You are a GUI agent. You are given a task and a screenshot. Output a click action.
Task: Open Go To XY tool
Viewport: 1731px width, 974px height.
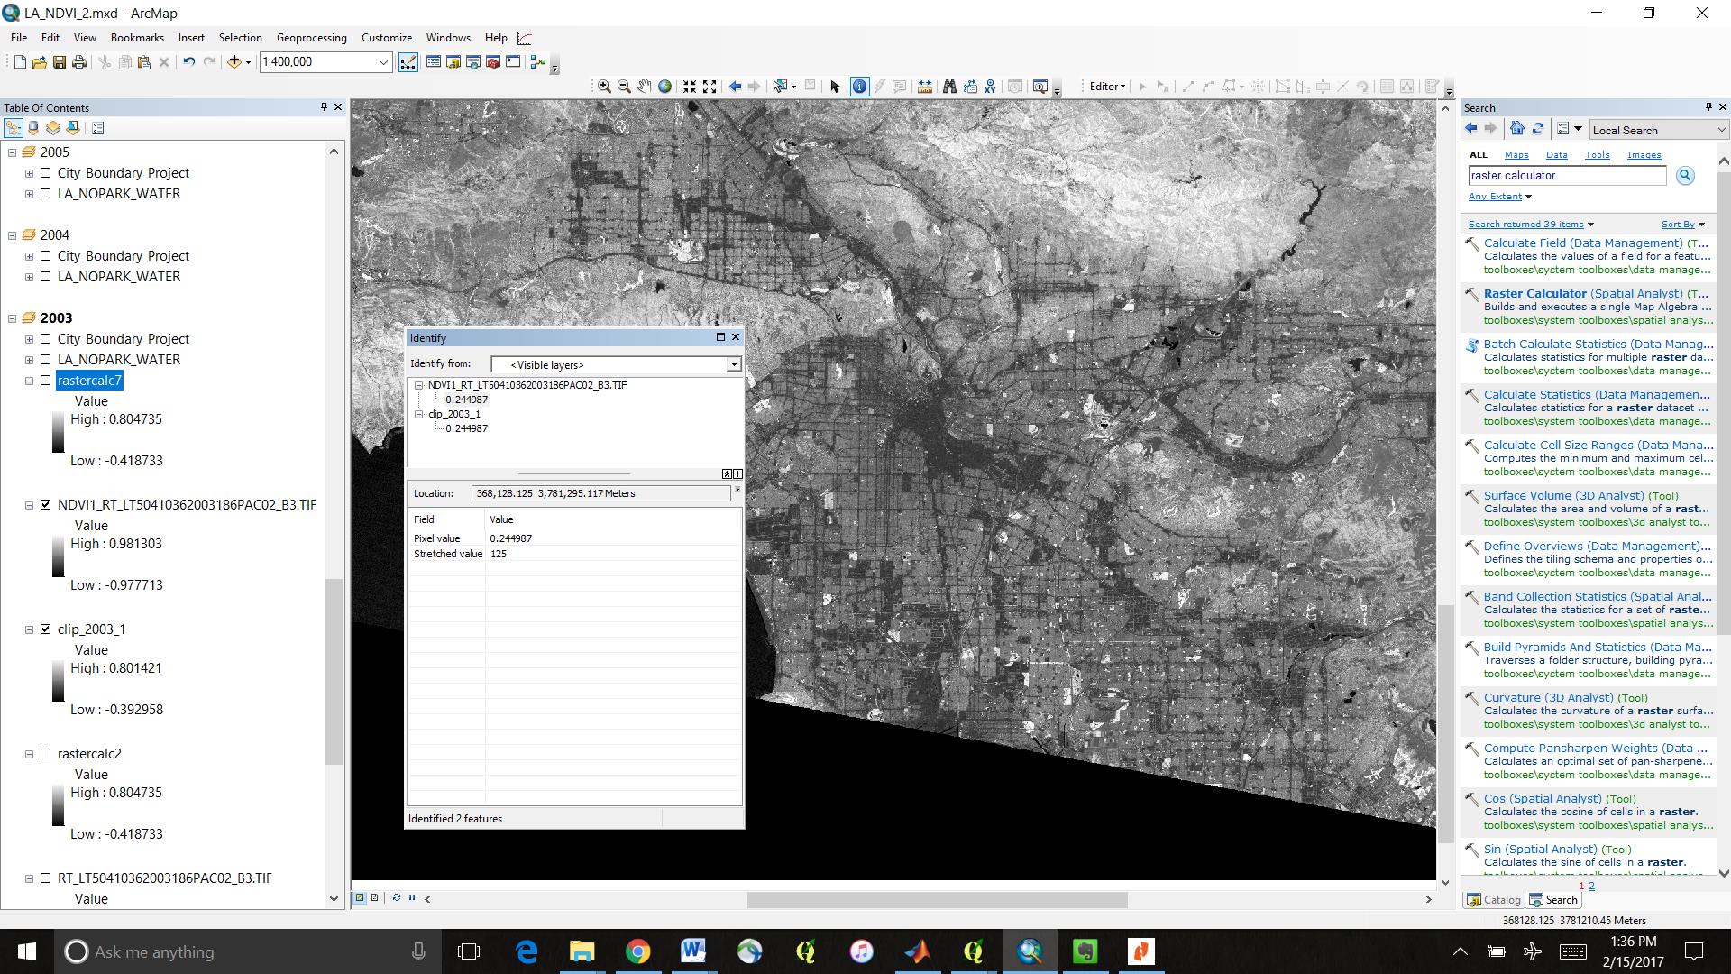991,87
